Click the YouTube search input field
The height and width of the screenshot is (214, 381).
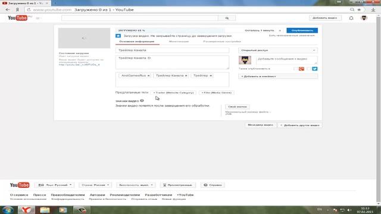[140, 18]
